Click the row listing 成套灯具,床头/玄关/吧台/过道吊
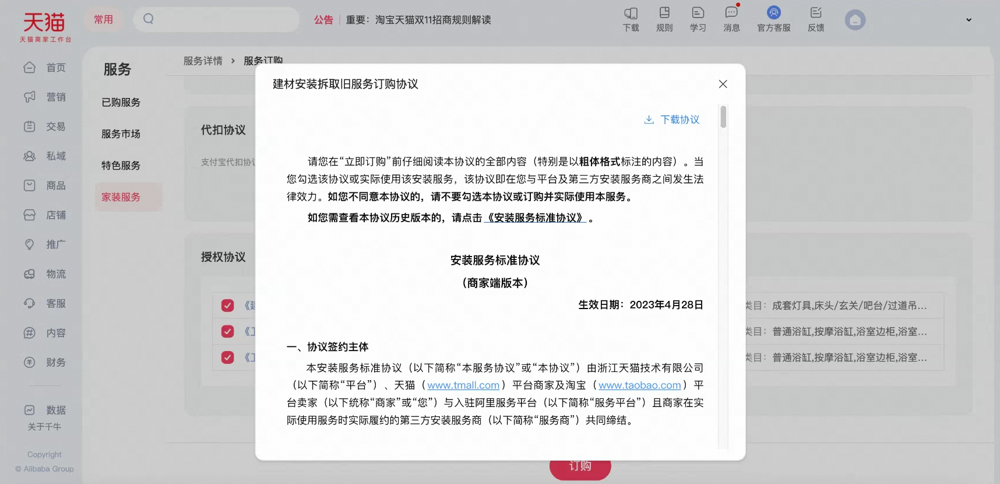The image size is (1000, 484). coord(849,306)
